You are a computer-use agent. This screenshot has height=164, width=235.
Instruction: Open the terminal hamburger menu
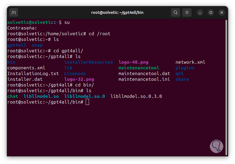187,12
